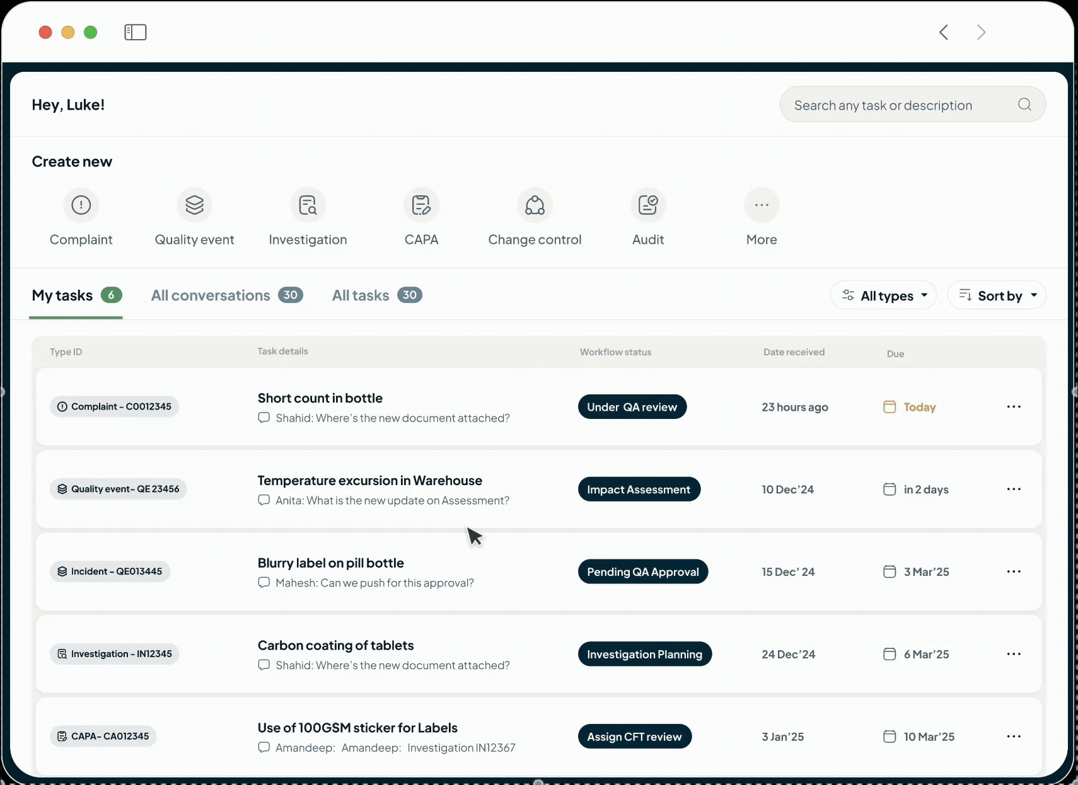Click the search input field
The height and width of the screenshot is (785, 1078).
coord(895,105)
